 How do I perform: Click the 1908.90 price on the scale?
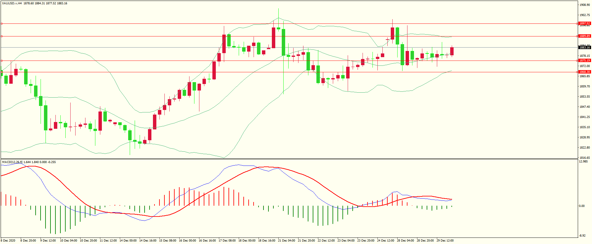click(x=585, y=5)
